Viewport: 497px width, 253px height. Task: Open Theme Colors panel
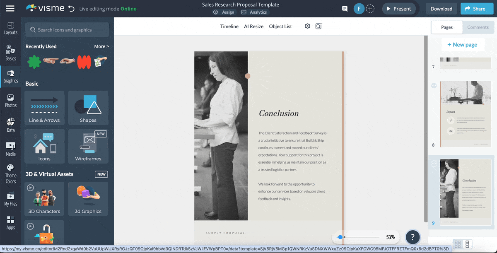point(11,173)
